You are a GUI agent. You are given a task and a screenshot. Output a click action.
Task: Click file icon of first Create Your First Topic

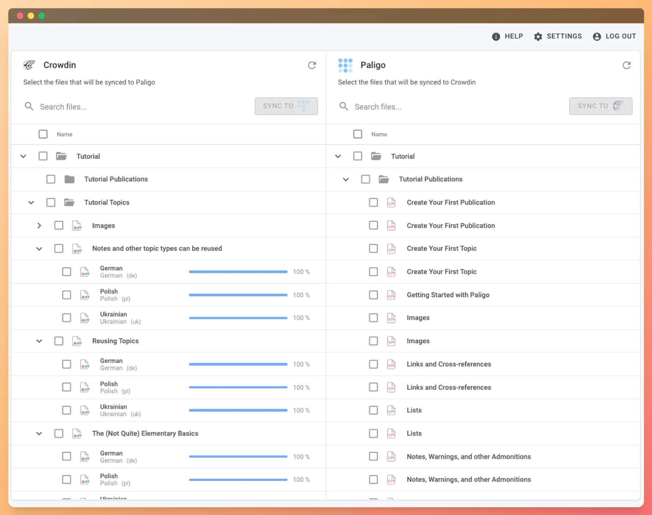pyautogui.click(x=391, y=249)
